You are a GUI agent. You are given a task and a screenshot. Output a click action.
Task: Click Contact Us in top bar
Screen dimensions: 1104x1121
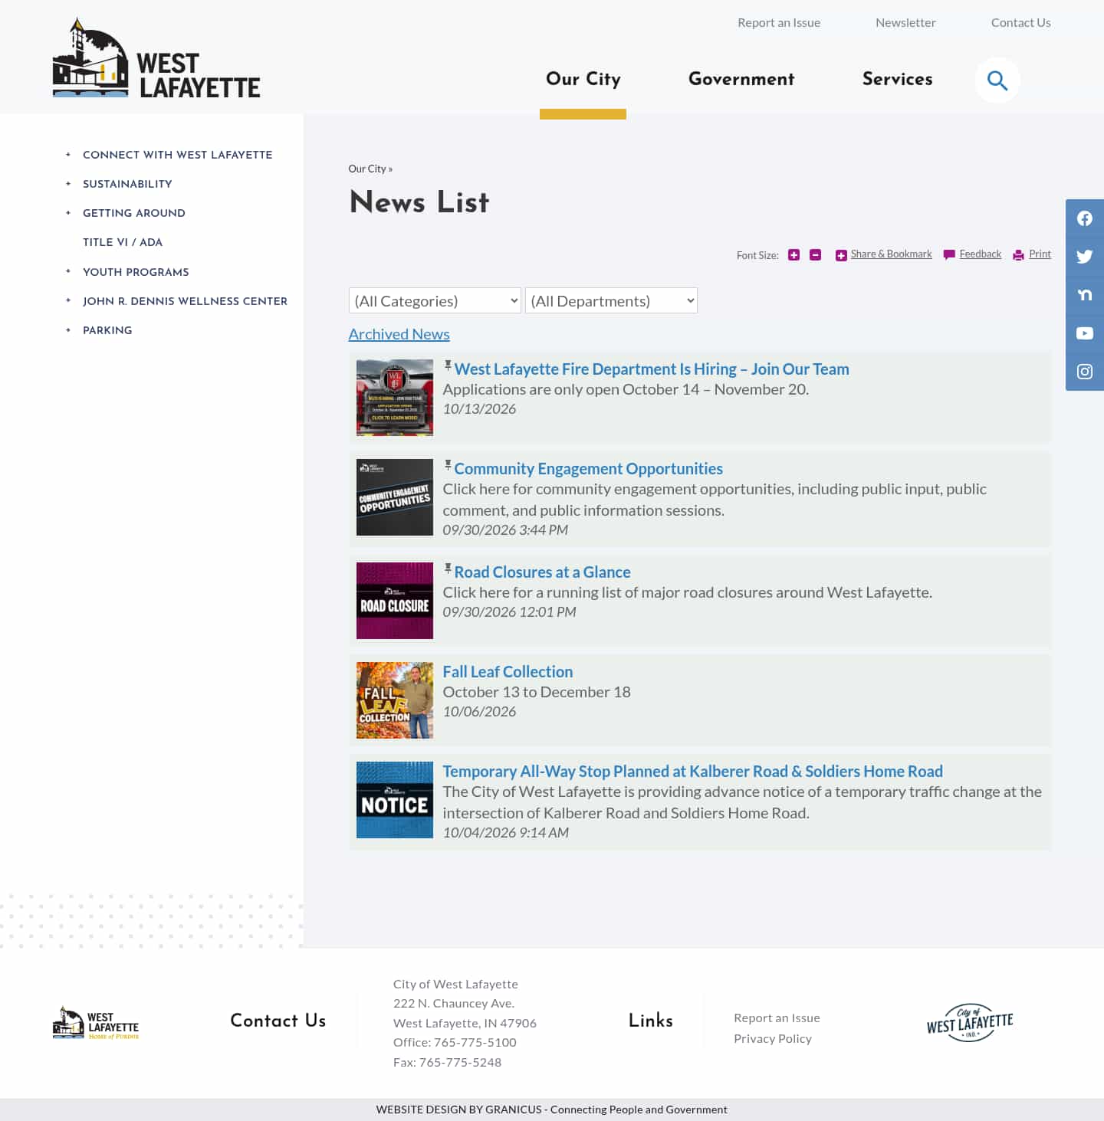(1020, 23)
